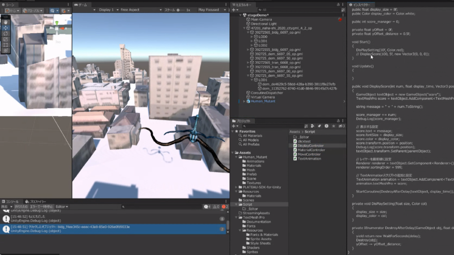The image size is (454, 255).
Task: Expand PLATEAU-SDK-for-Unity folder
Action: [x=236, y=187]
